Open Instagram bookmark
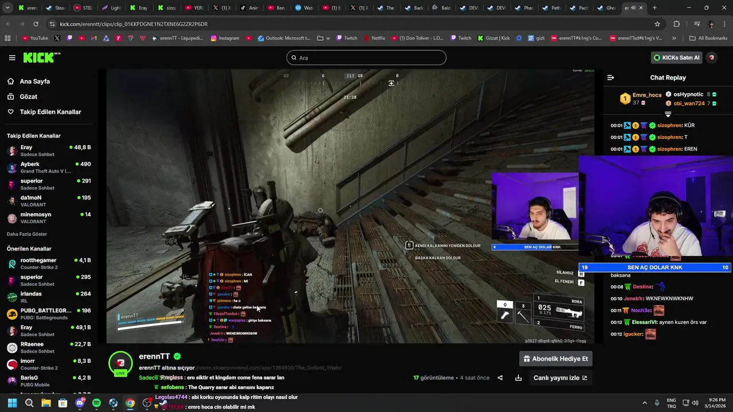Screen dimensions: 733x412 point(224,38)
